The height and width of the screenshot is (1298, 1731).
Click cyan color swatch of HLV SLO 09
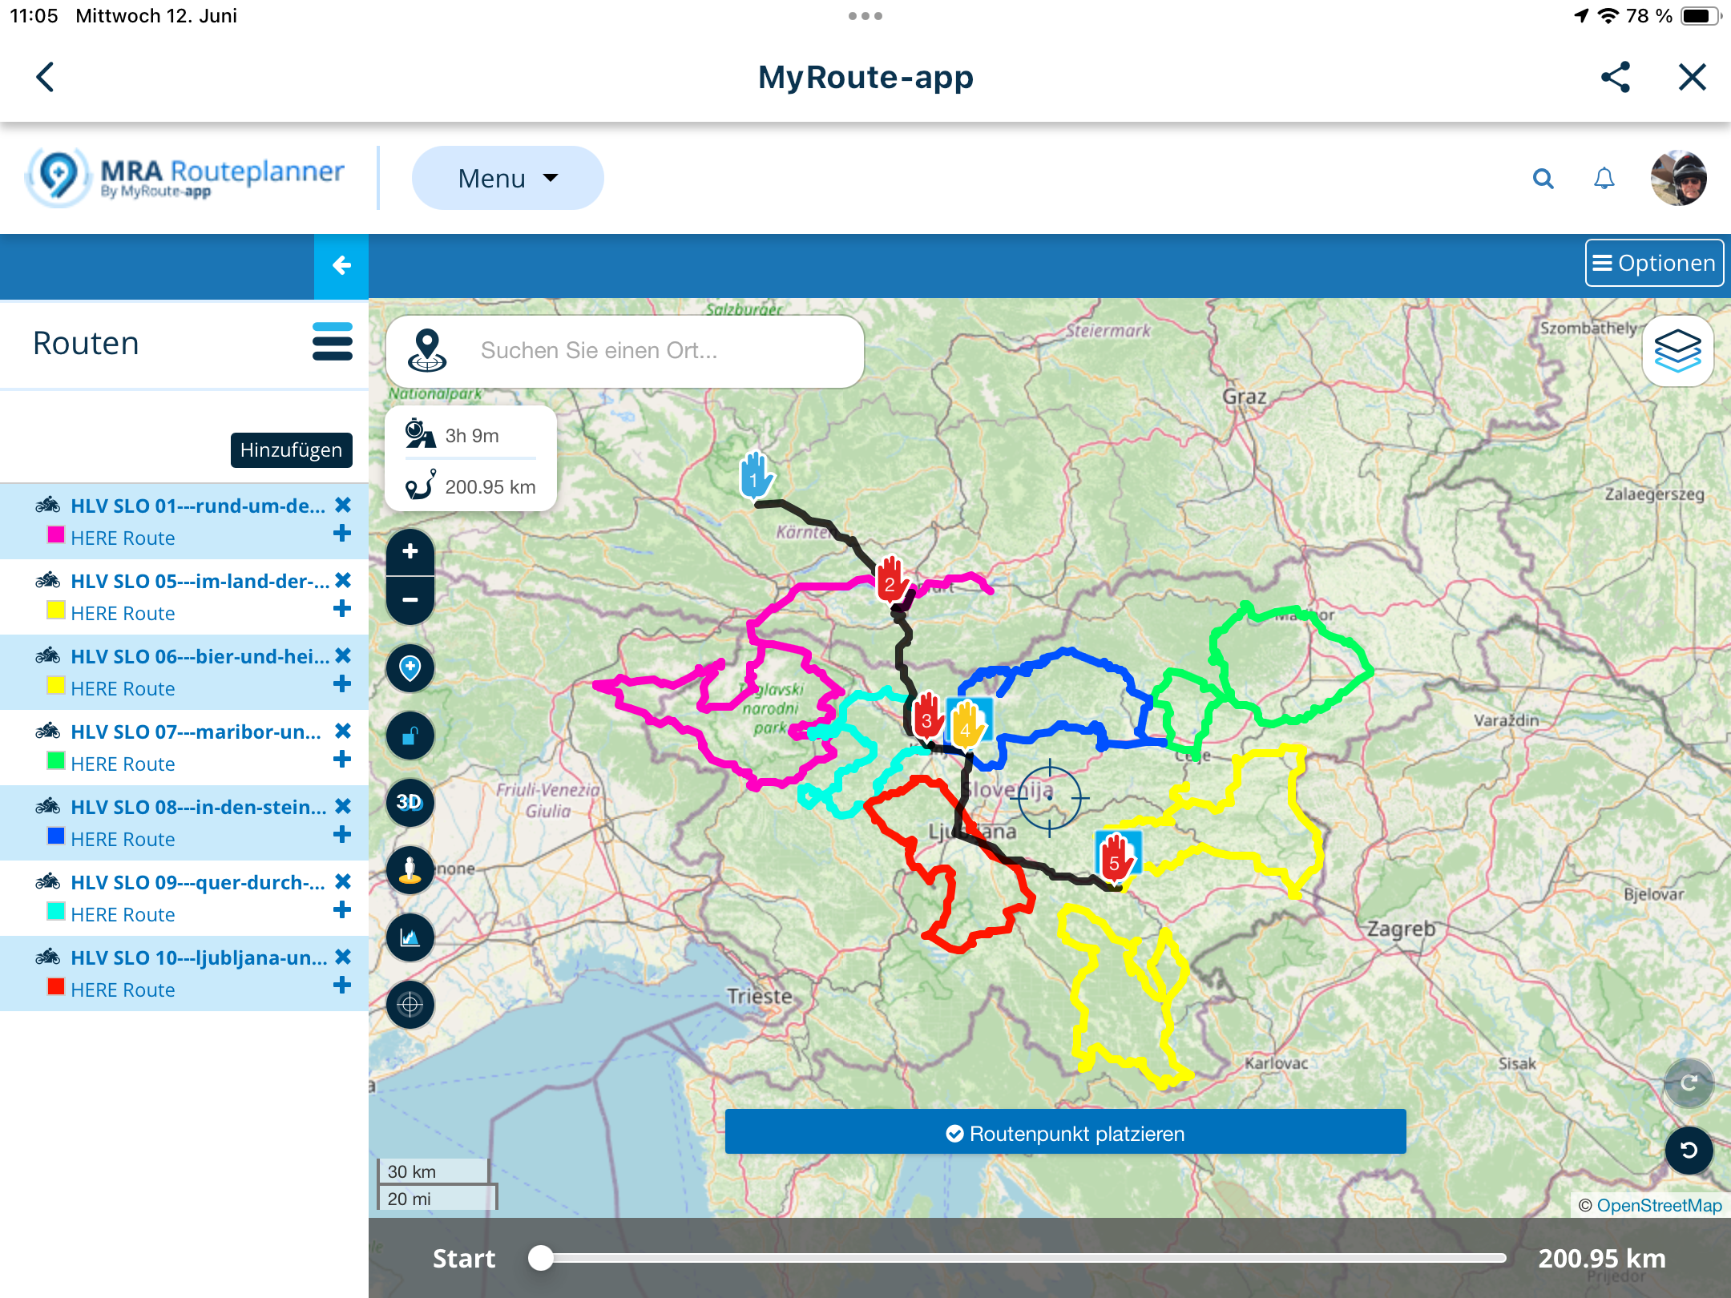tap(55, 912)
